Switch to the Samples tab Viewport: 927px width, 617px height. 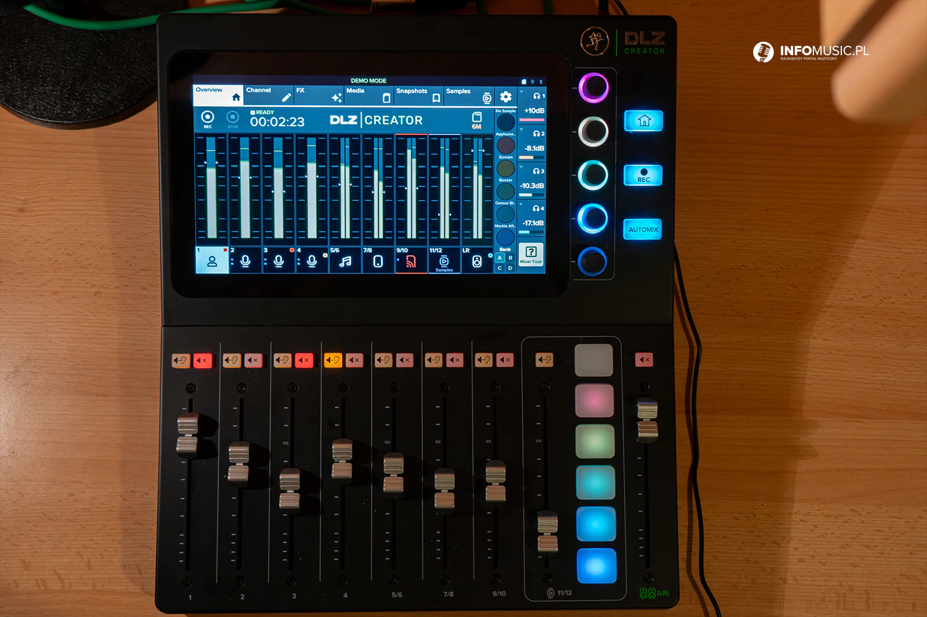tap(469, 96)
